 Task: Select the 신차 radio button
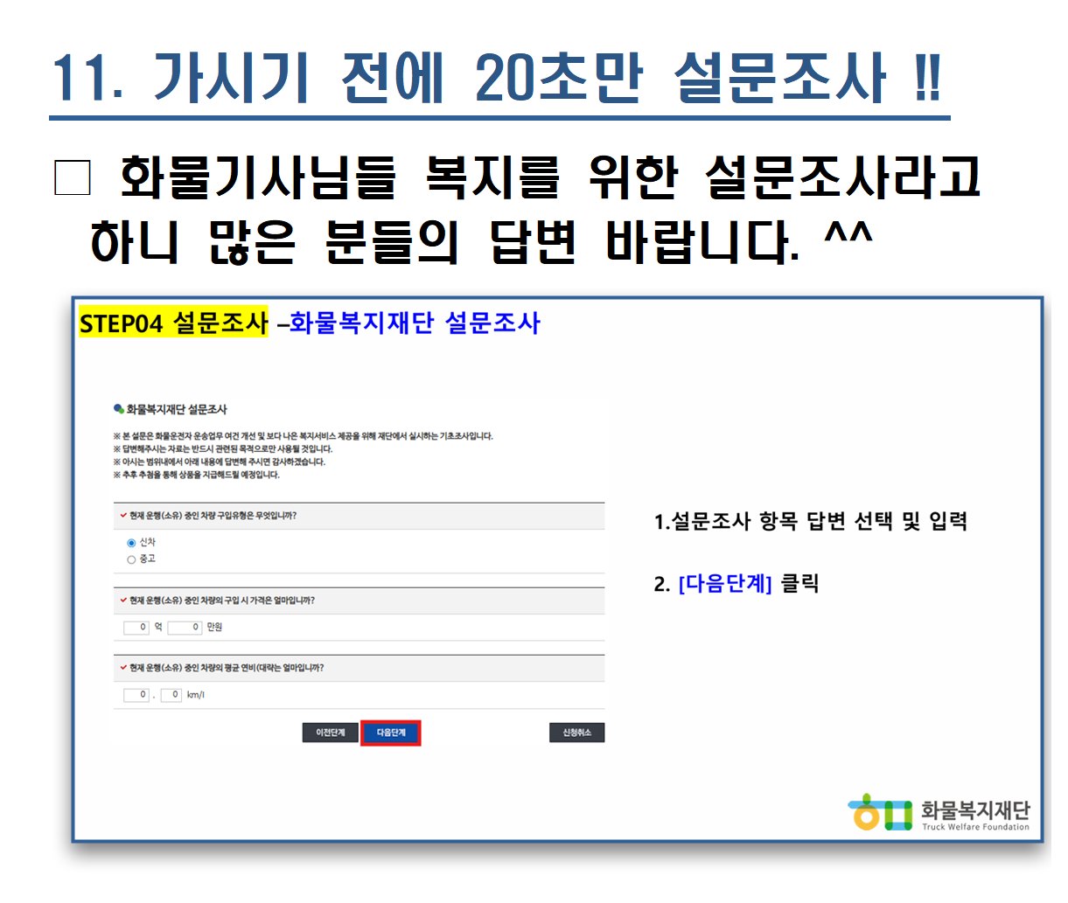[x=131, y=543]
